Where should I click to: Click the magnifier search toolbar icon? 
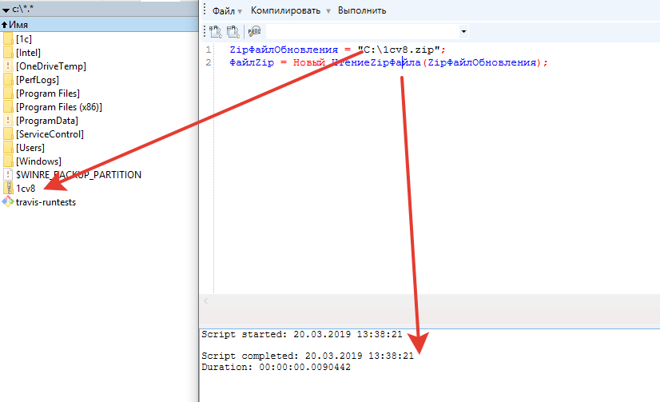pos(254,32)
